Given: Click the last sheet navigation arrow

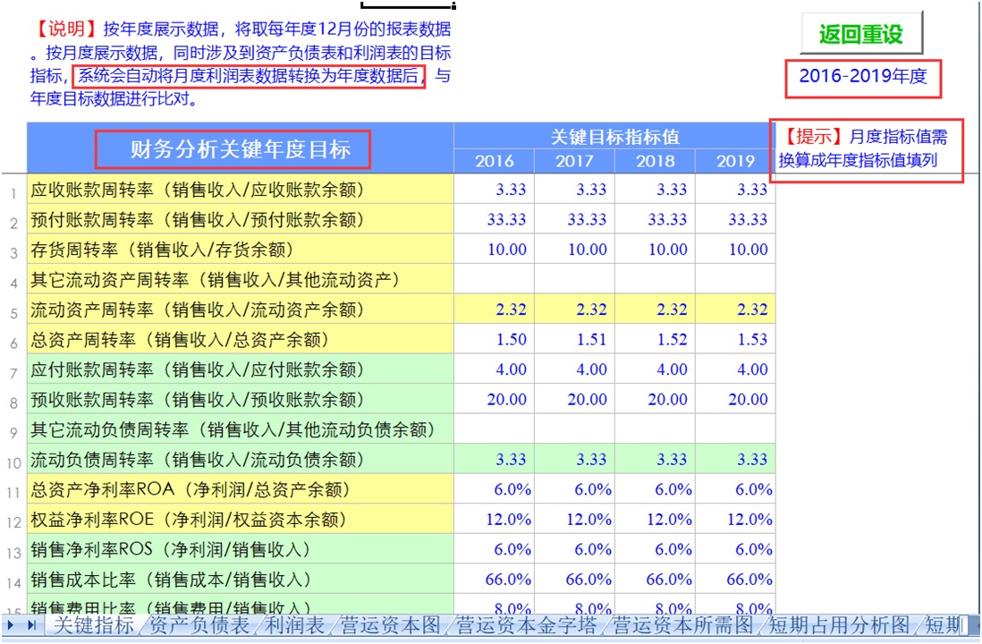Looking at the screenshot, I should click(32, 625).
